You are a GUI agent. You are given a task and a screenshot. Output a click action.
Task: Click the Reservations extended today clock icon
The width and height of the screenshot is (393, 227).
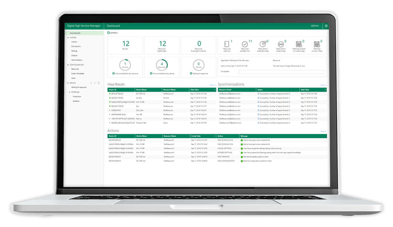click(263, 43)
